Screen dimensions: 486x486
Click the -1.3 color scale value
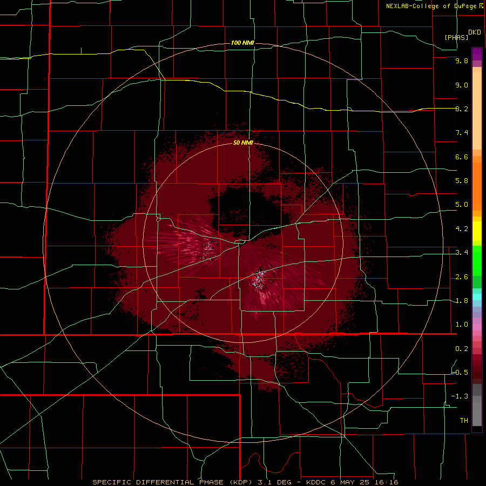pos(460,396)
